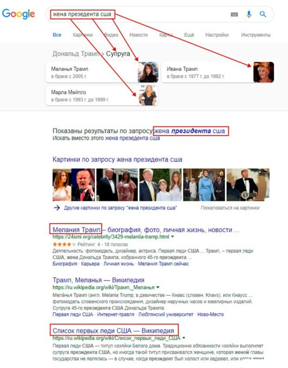This screenshot has width=288, height=368.
Task: Activate voice search microphone icon
Action: point(249,14)
